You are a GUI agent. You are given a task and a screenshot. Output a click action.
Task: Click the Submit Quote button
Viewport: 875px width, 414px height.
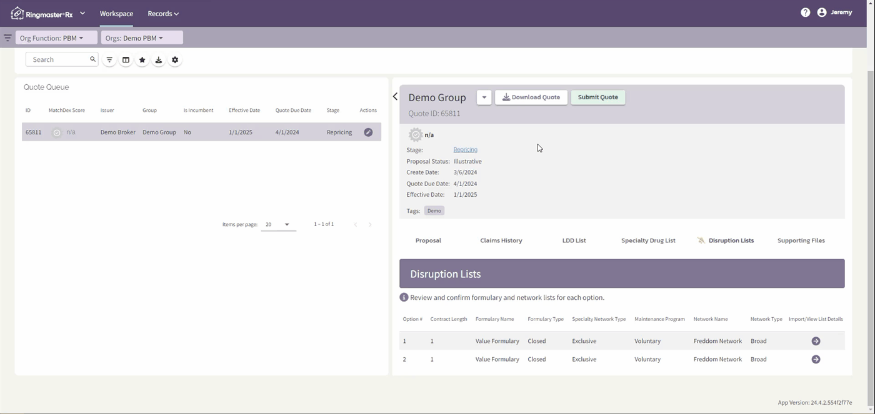(x=597, y=97)
